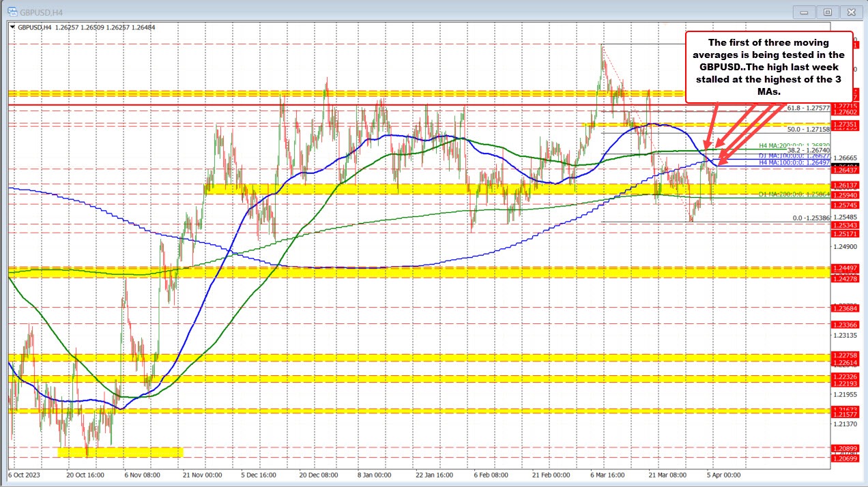
Task: Click the GBPUSD,H4 title bar text
Action: pos(41,12)
